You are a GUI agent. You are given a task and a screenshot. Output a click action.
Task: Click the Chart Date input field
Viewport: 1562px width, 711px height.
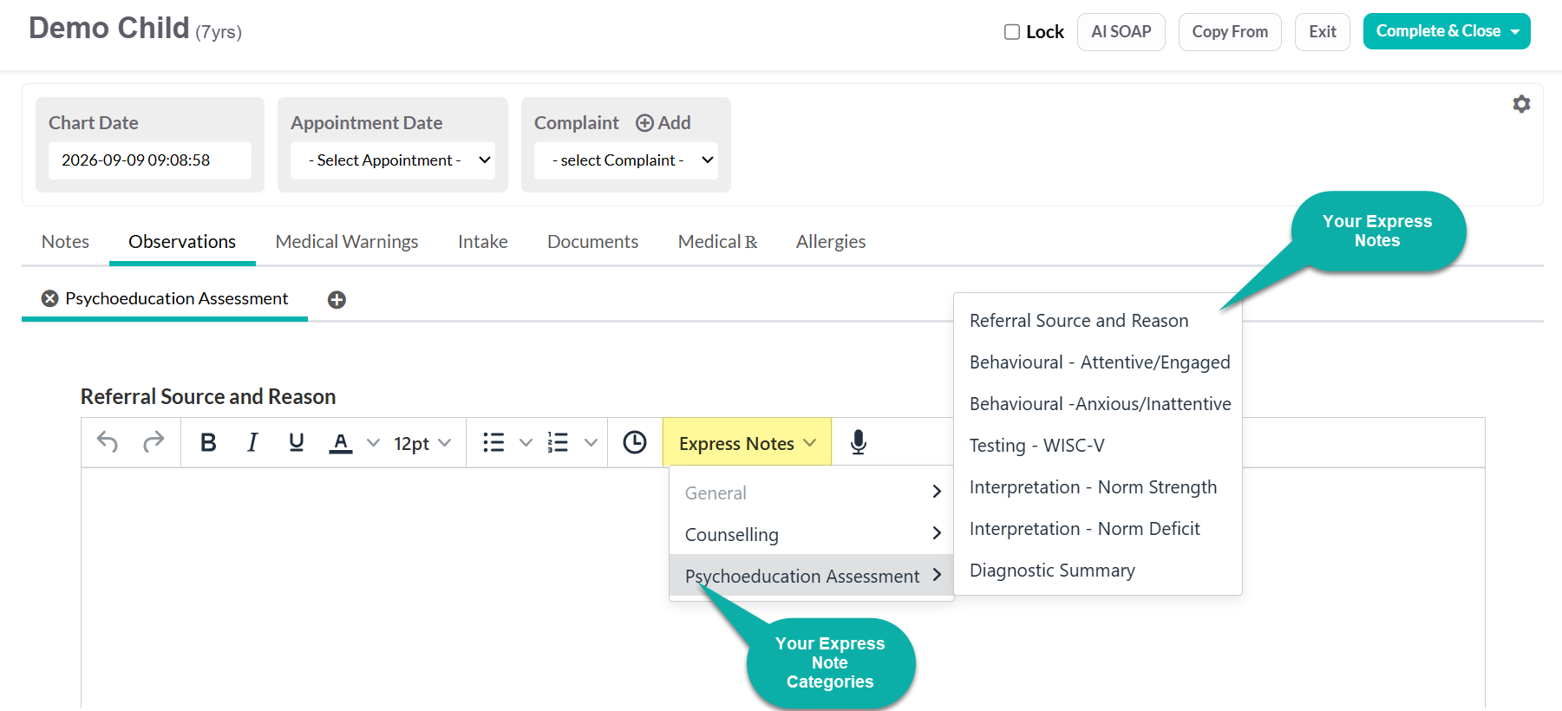click(150, 160)
